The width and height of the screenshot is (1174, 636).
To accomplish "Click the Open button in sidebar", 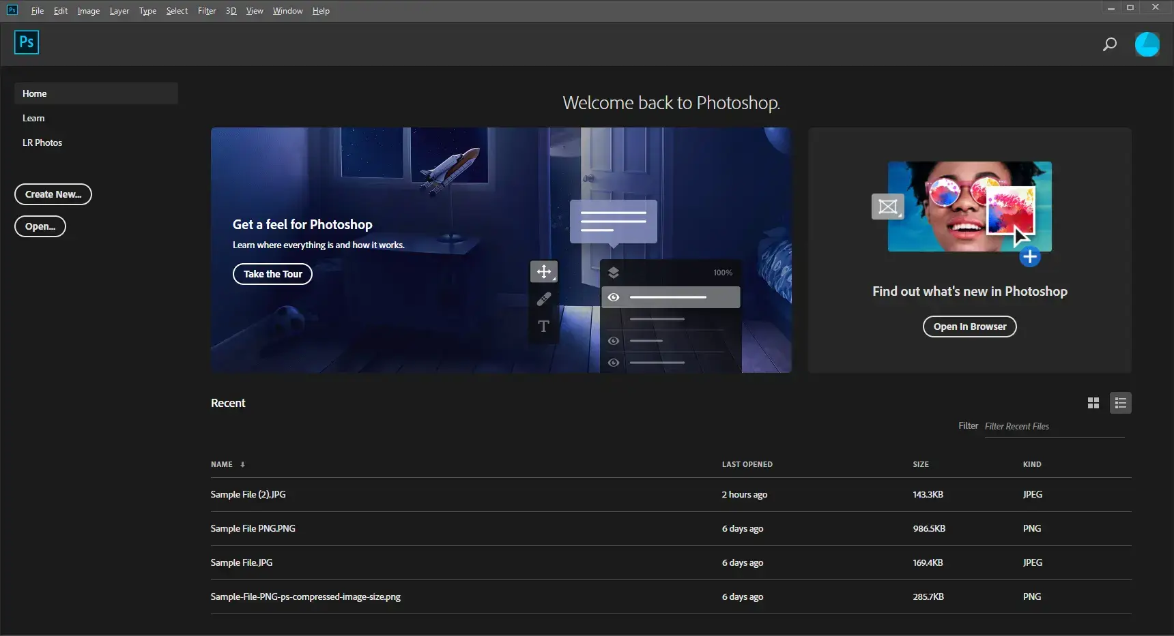I will (40, 226).
